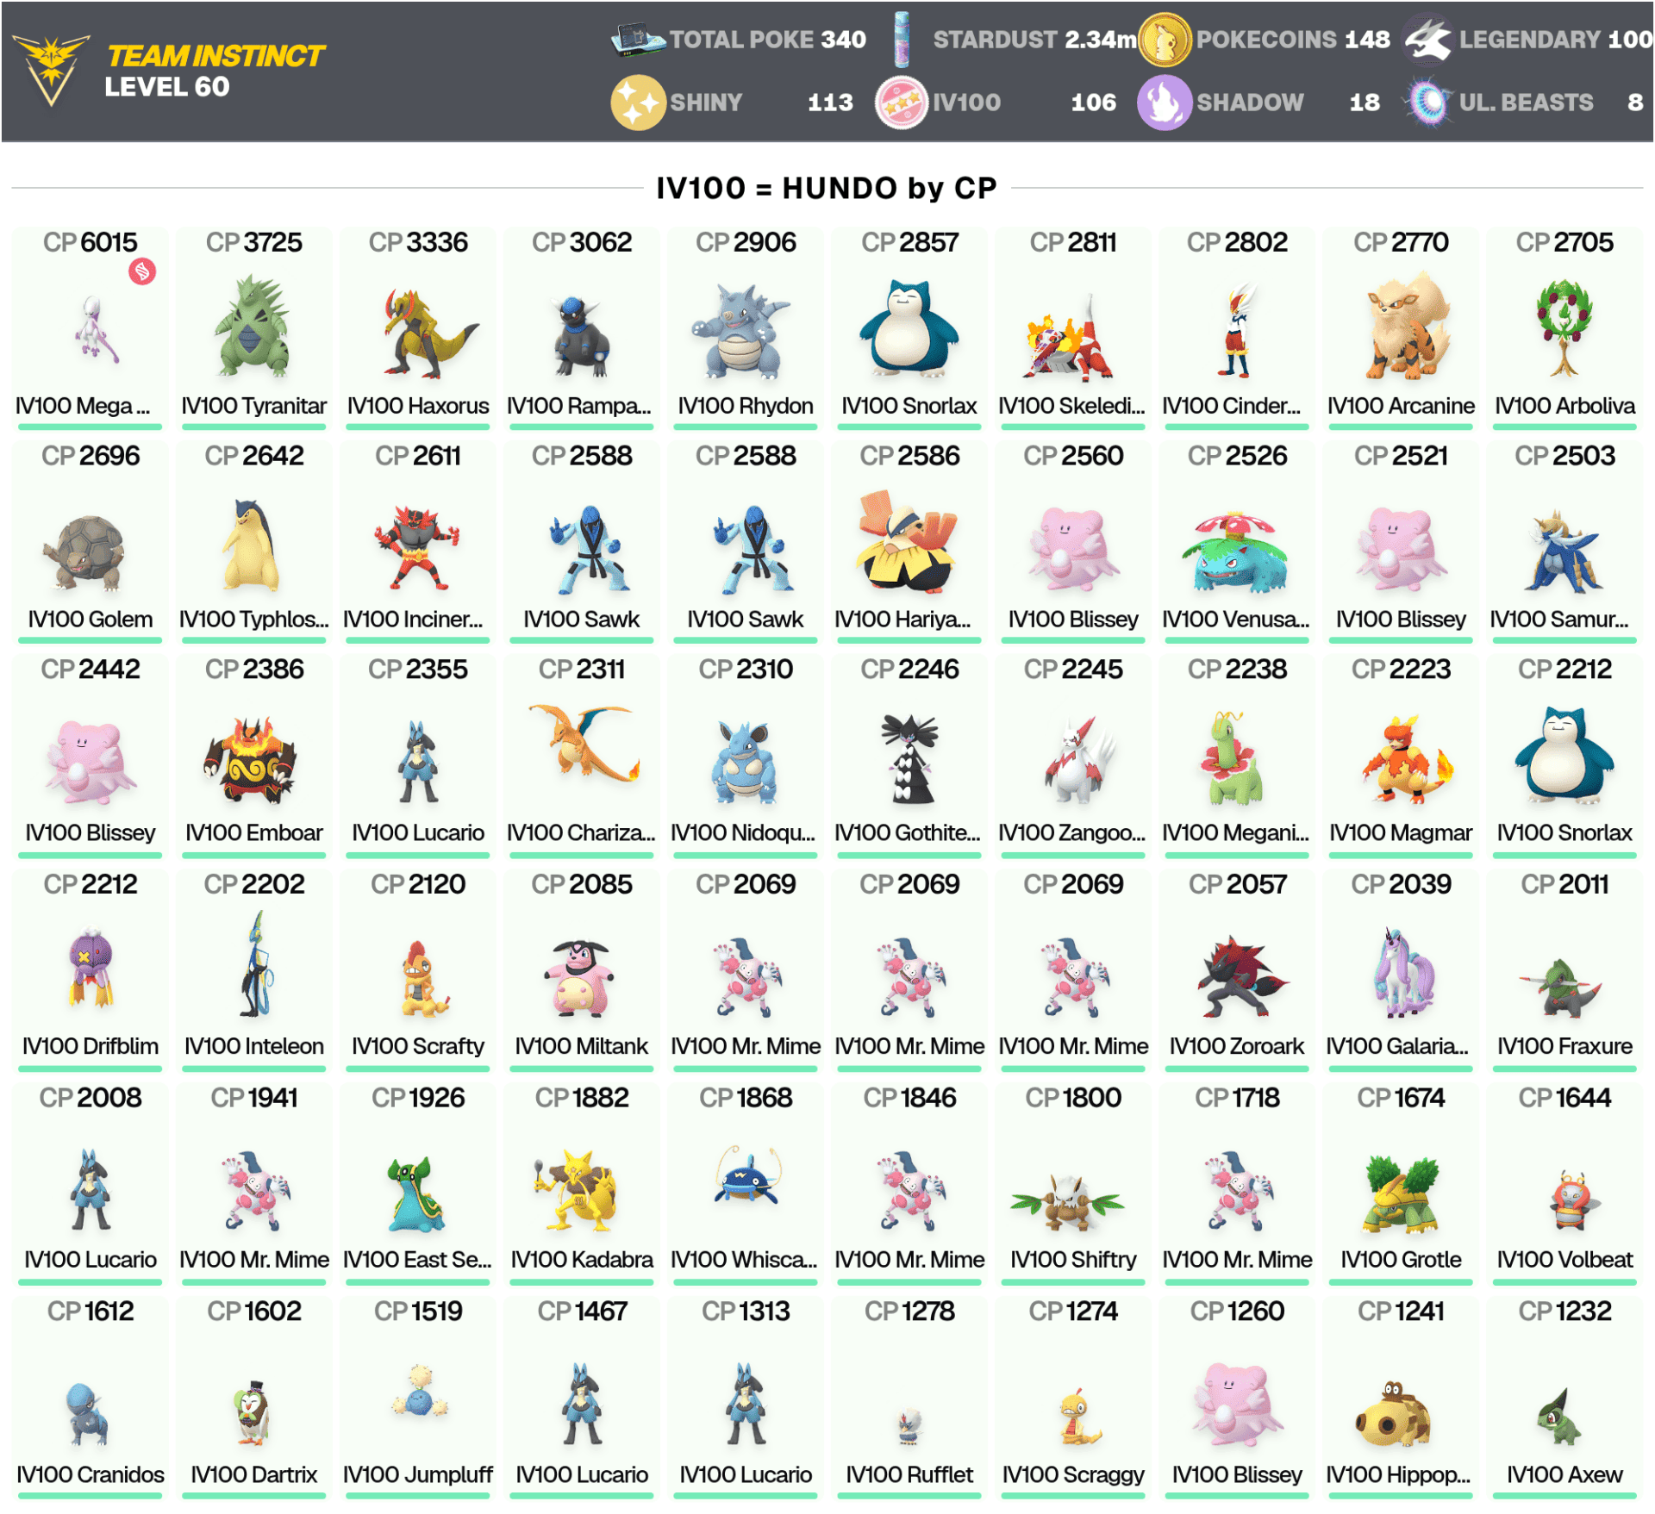The height and width of the screenshot is (1514, 1655).
Task: Click the 'IV100 Rhydon' name label
Action: (746, 406)
